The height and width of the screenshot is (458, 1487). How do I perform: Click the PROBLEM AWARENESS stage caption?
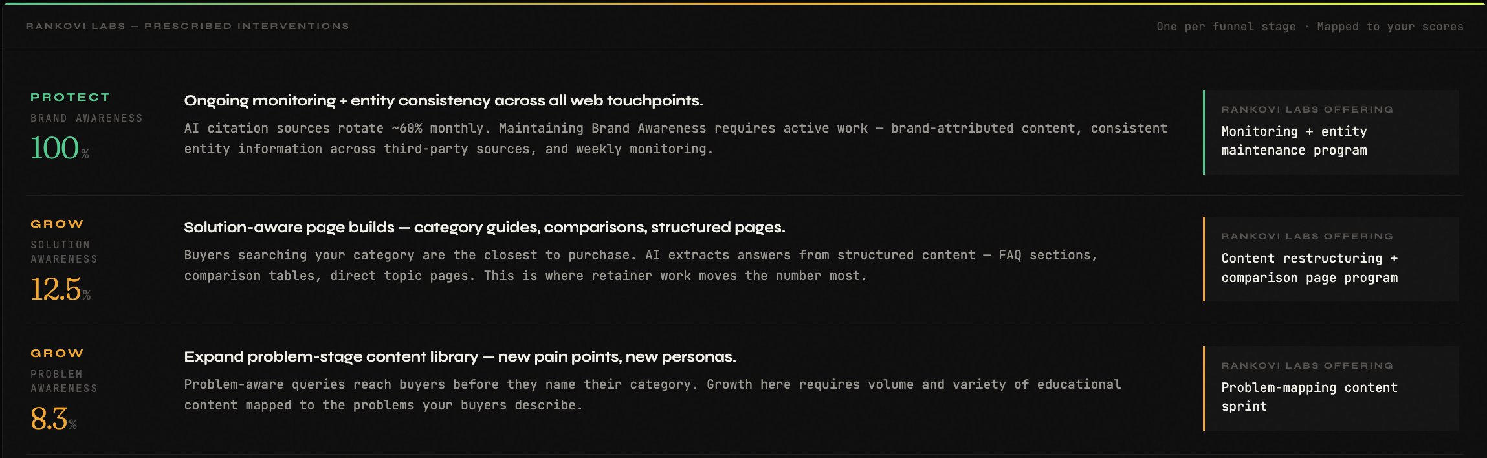click(64, 381)
